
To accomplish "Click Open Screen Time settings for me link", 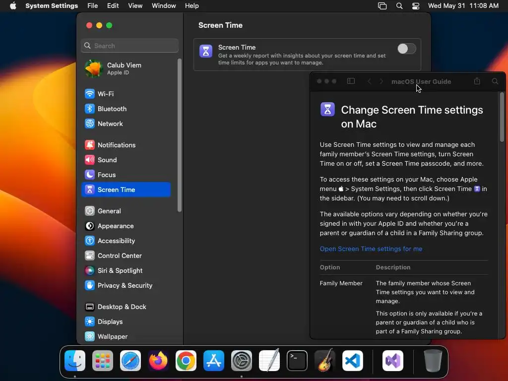I will (371, 249).
